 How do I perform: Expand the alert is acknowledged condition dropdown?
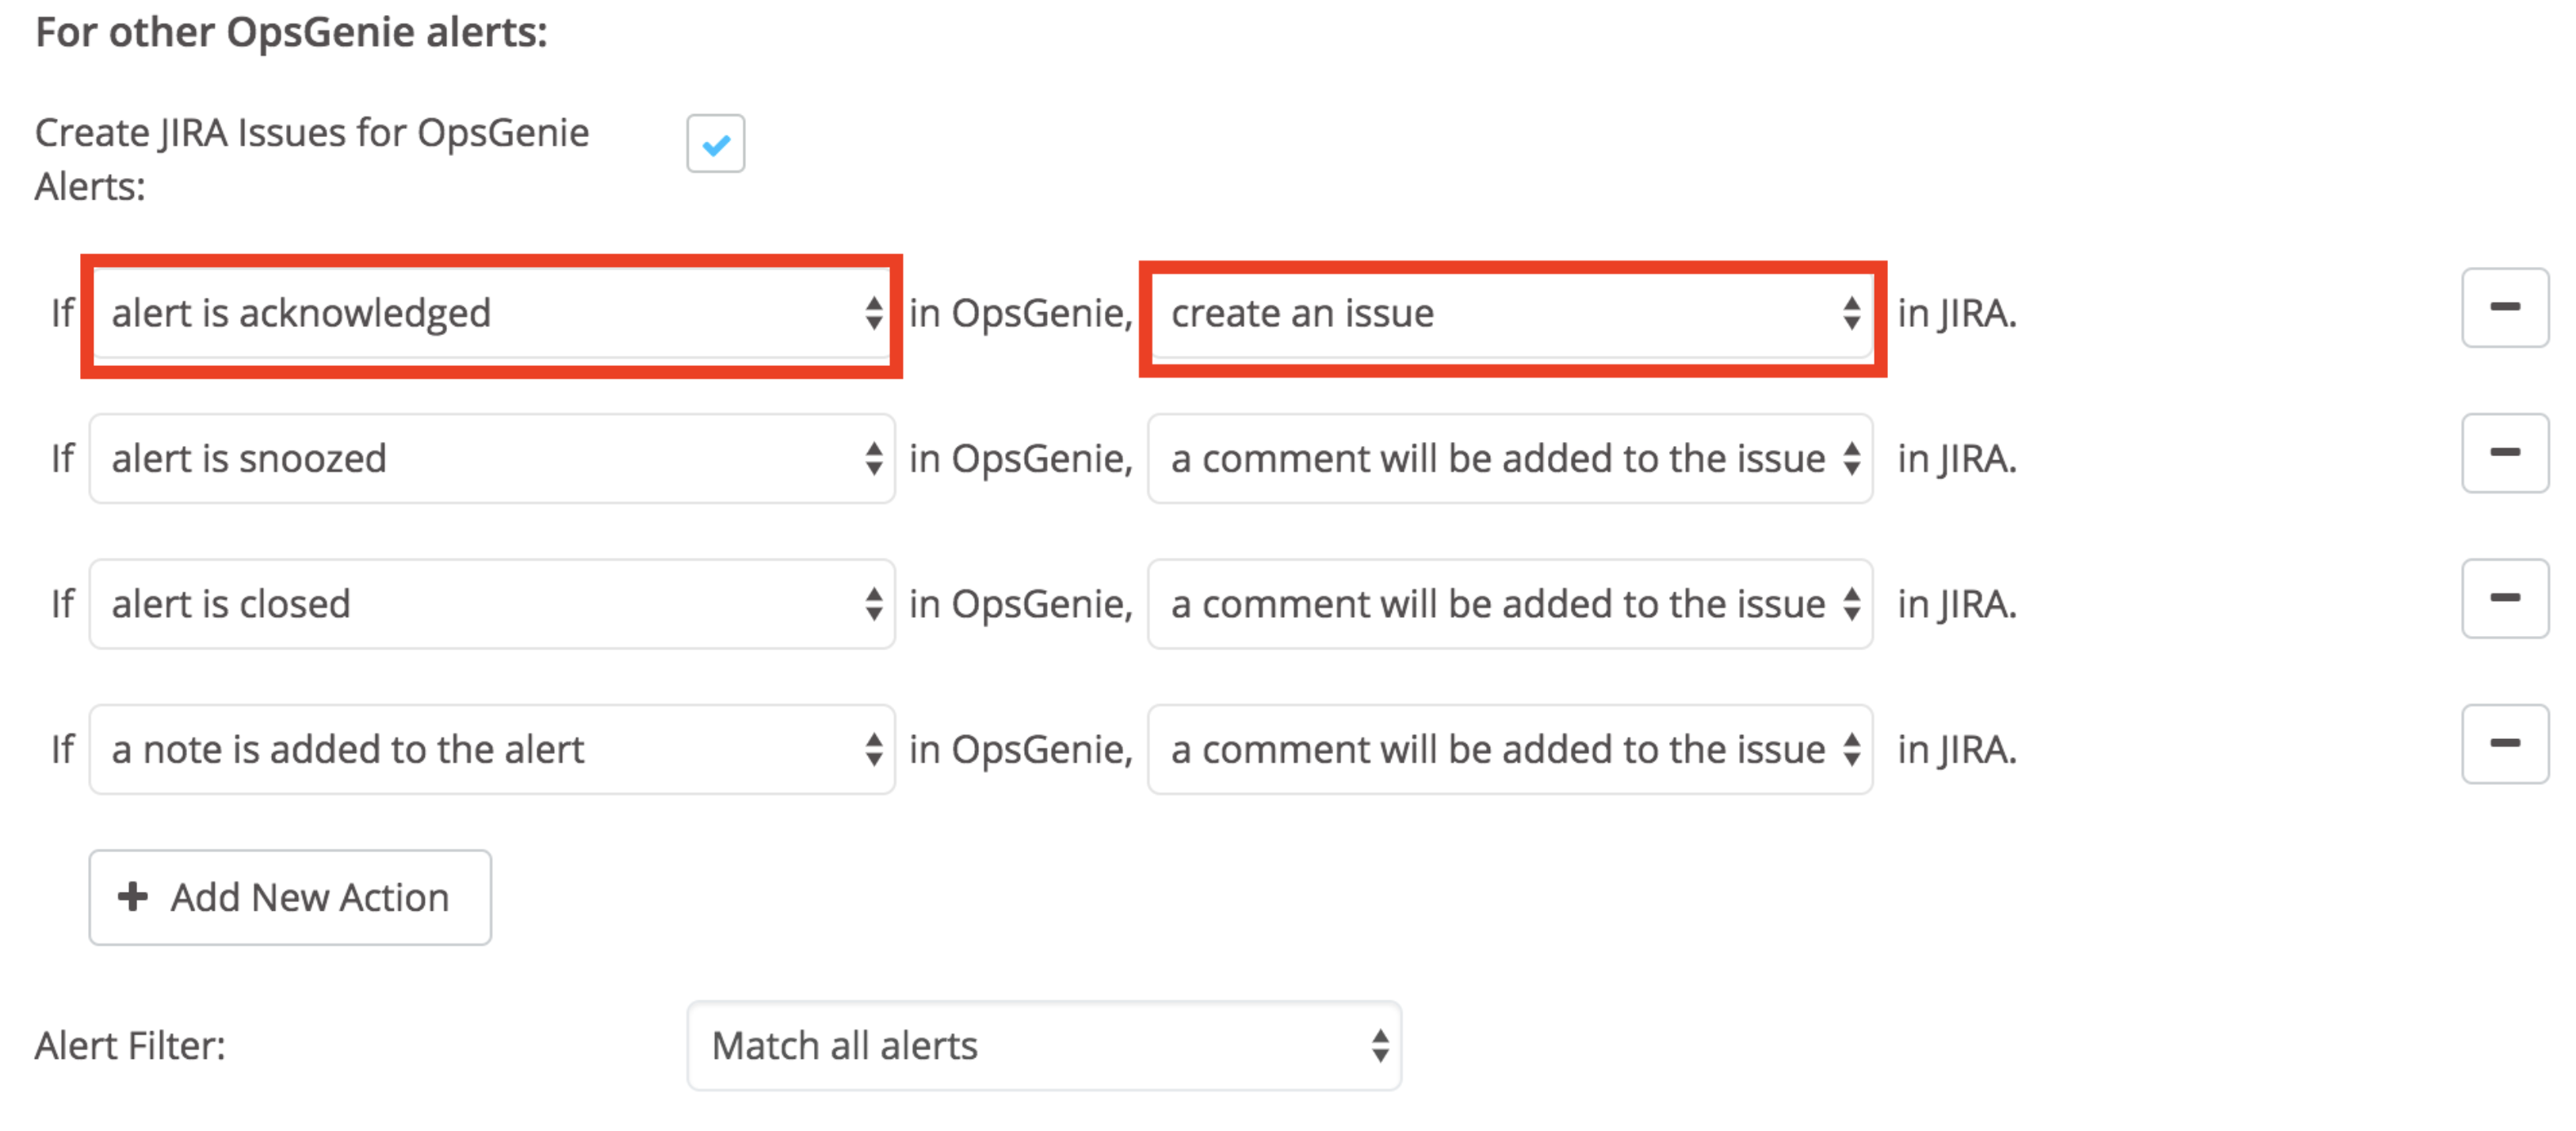[x=866, y=314]
